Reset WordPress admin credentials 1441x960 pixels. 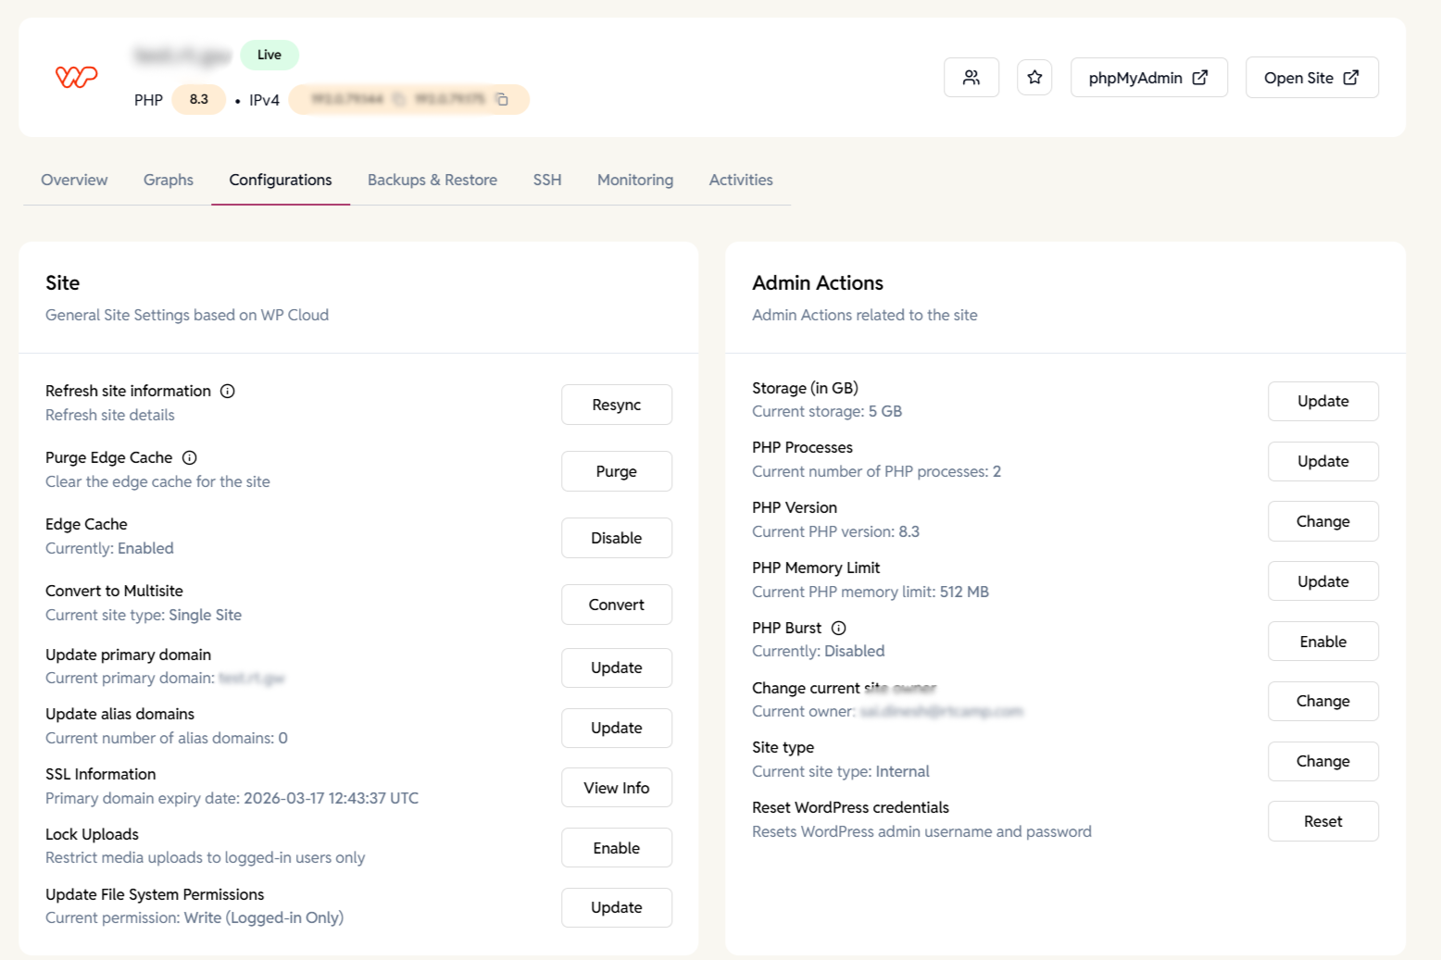click(x=1322, y=821)
